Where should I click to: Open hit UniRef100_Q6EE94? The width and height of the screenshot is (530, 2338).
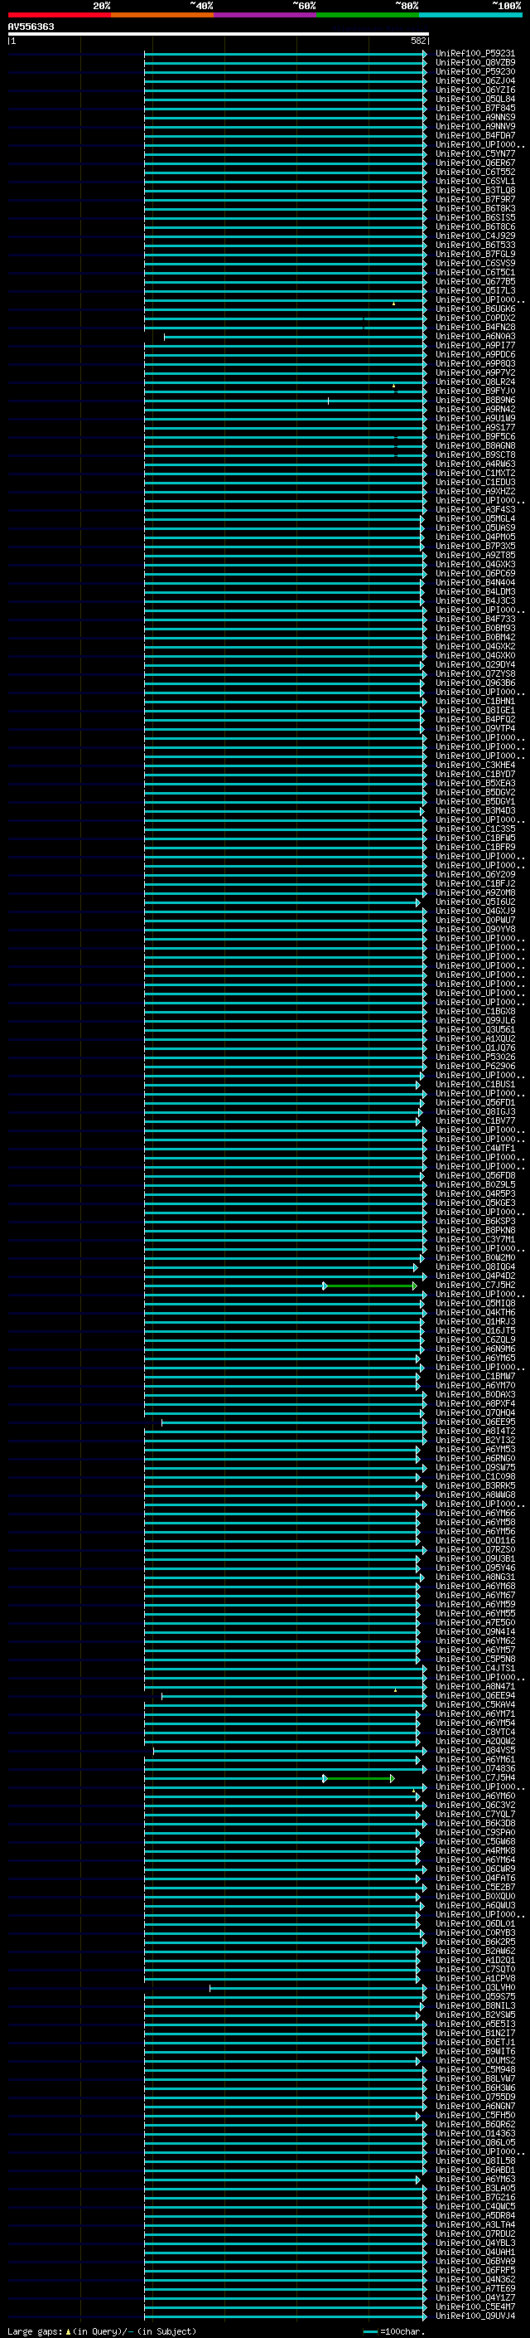[x=475, y=1695]
